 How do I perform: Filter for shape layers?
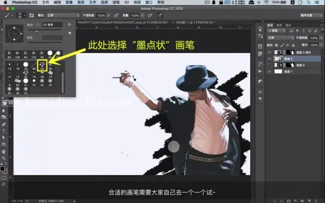310,31
